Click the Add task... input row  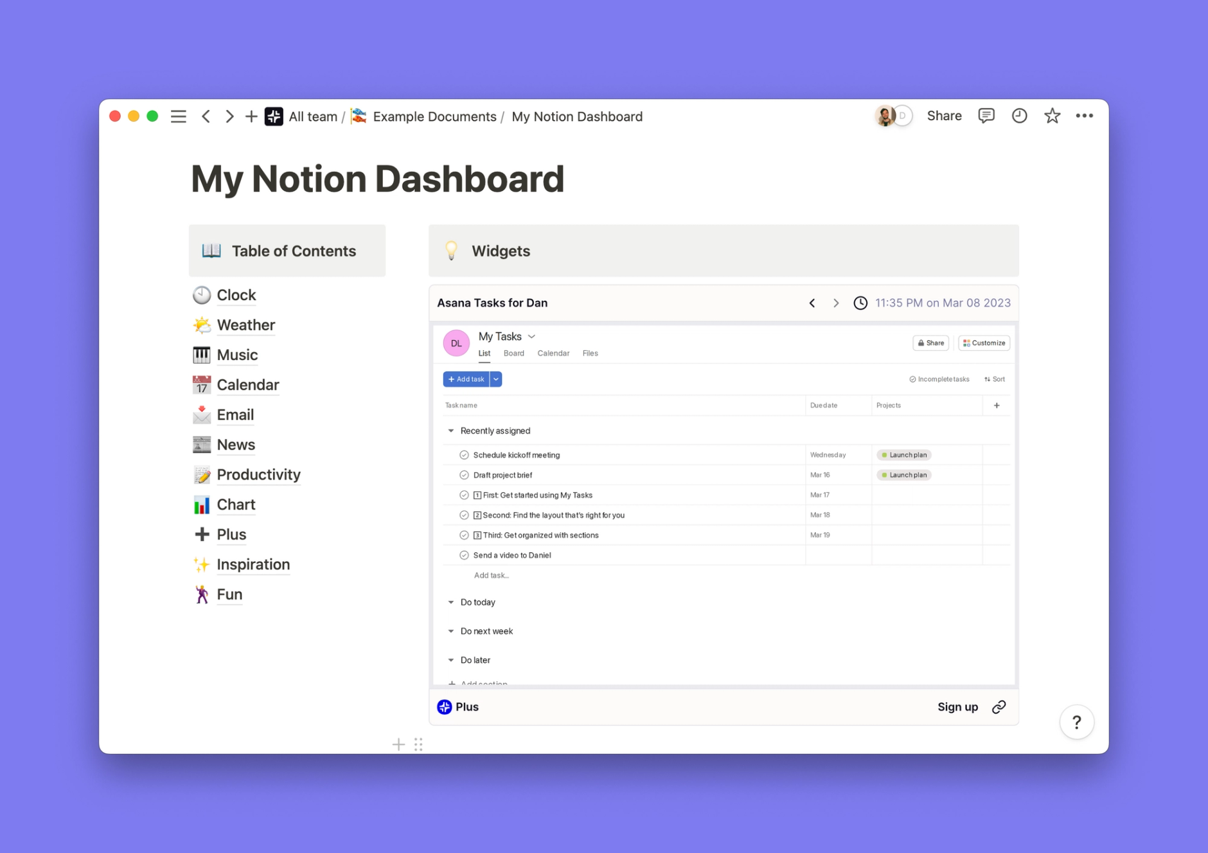492,575
